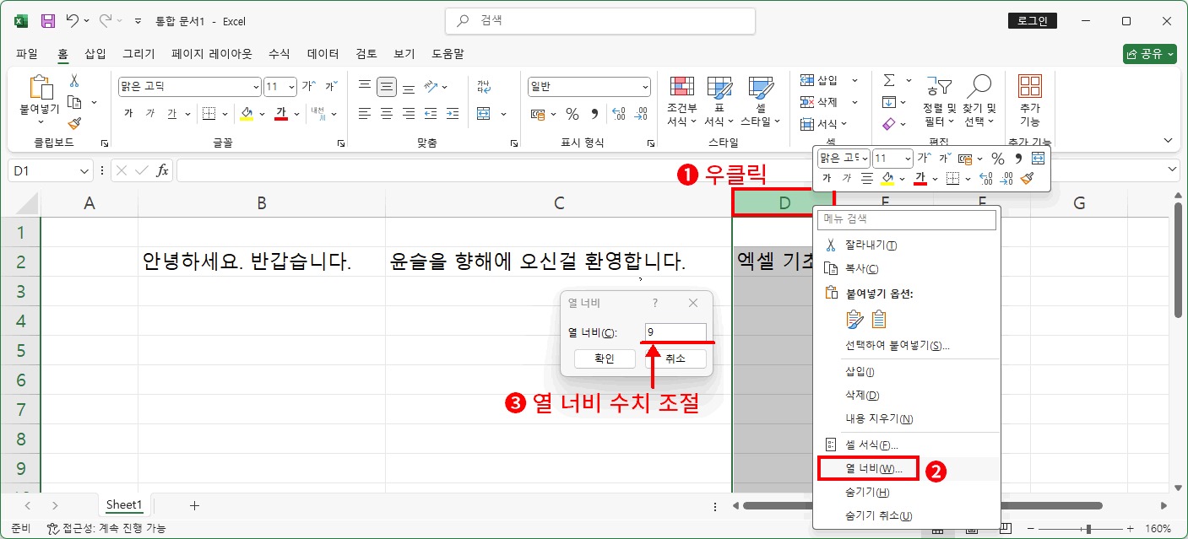Open the ribbon font size dropdown

pos(292,86)
